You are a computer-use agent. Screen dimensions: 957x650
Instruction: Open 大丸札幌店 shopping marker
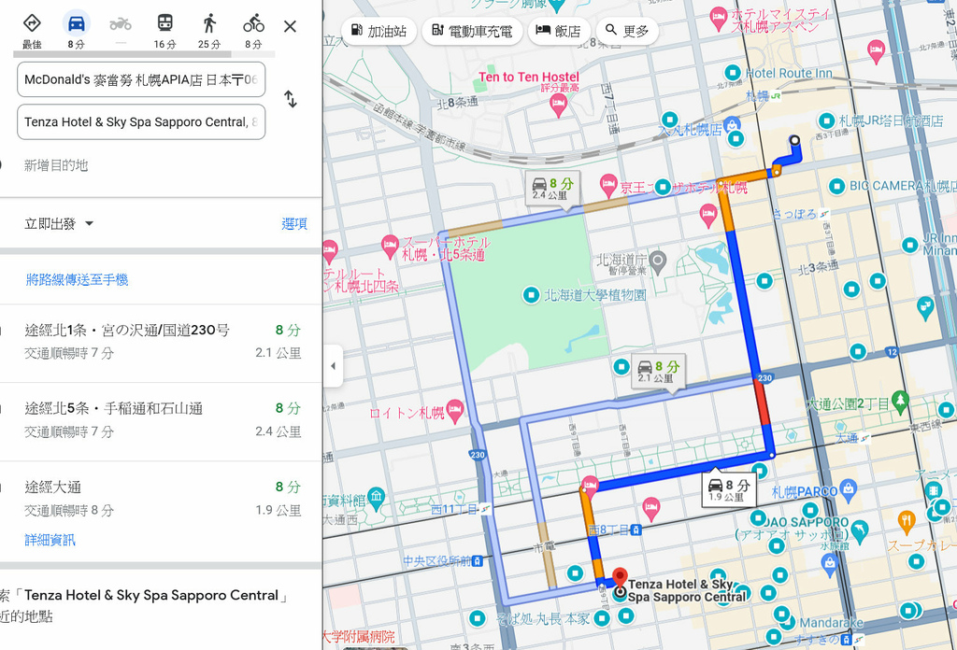731,124
